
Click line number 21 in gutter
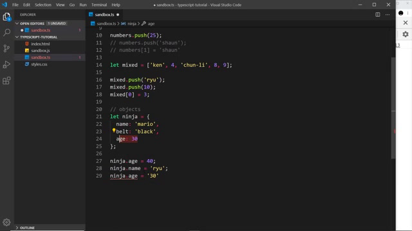point(98,117)
